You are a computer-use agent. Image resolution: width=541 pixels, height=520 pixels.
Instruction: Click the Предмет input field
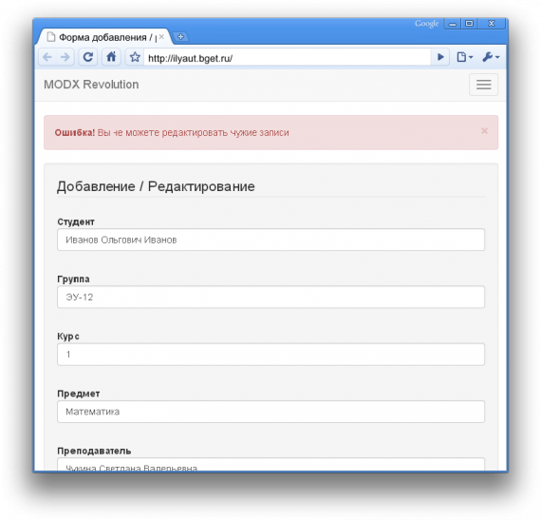click(x=270, y=412)
